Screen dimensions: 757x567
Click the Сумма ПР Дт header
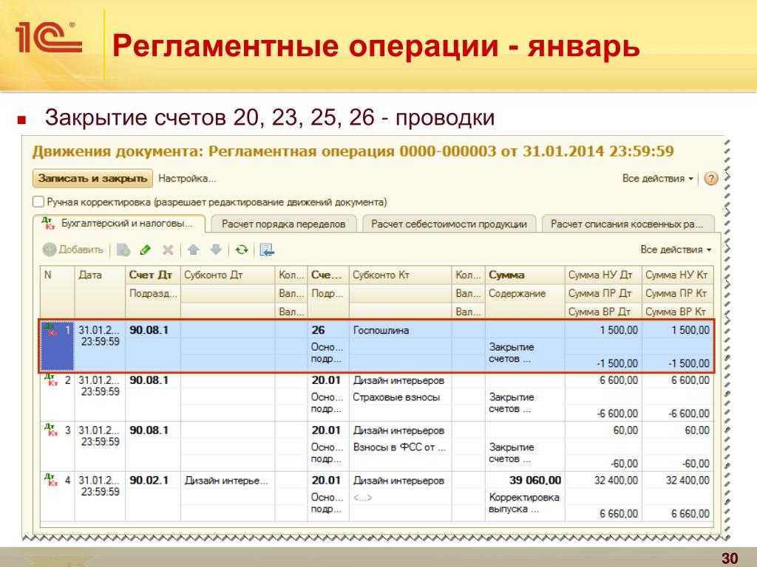click(x=603, y=293)
